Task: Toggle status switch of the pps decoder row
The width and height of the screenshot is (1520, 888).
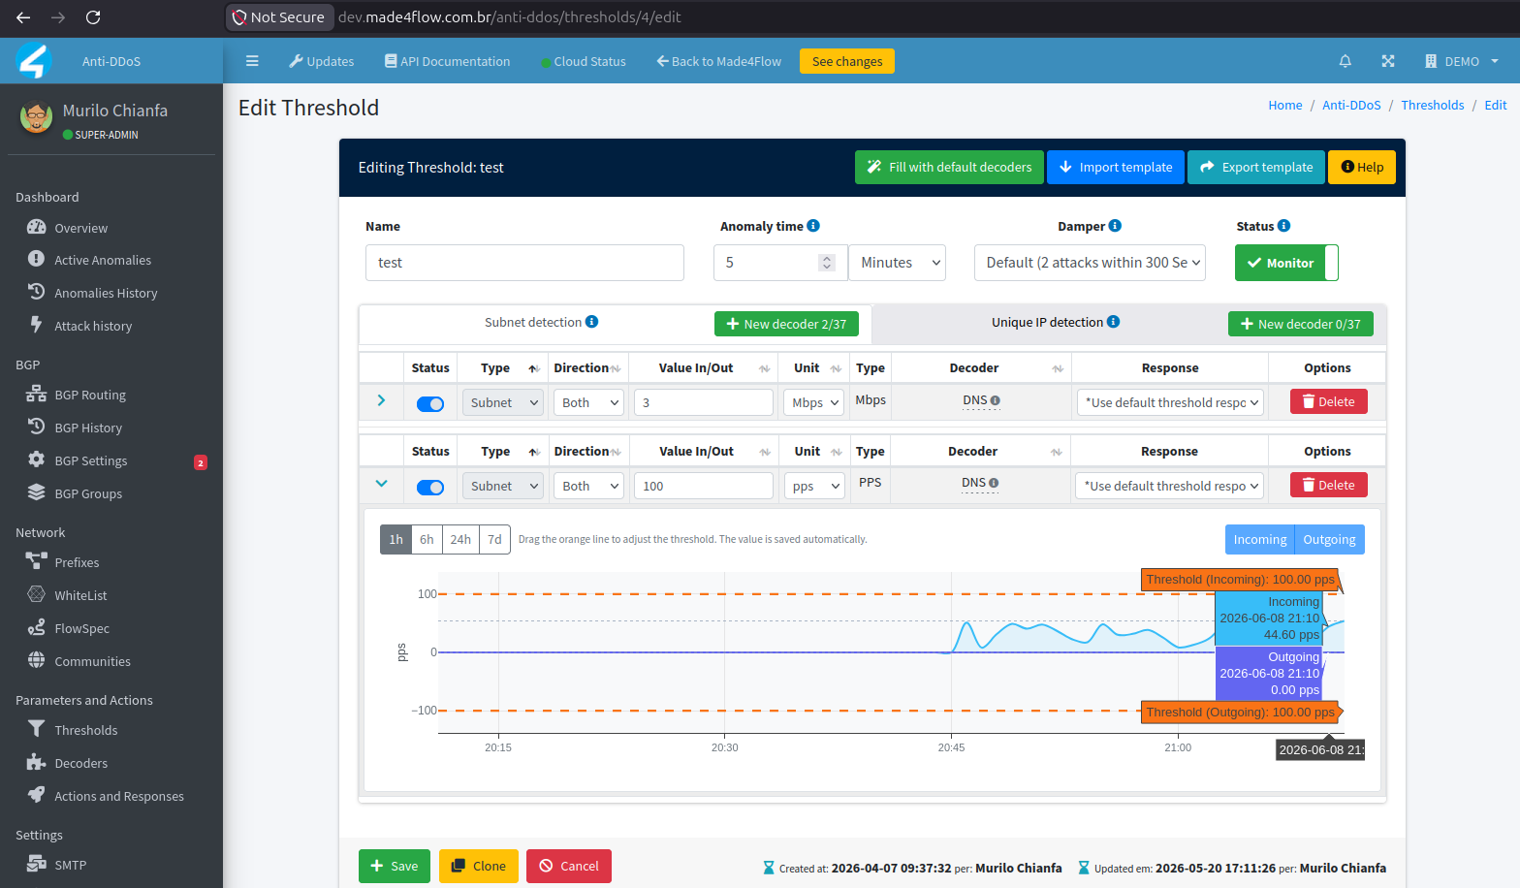Action: [430, 488]
